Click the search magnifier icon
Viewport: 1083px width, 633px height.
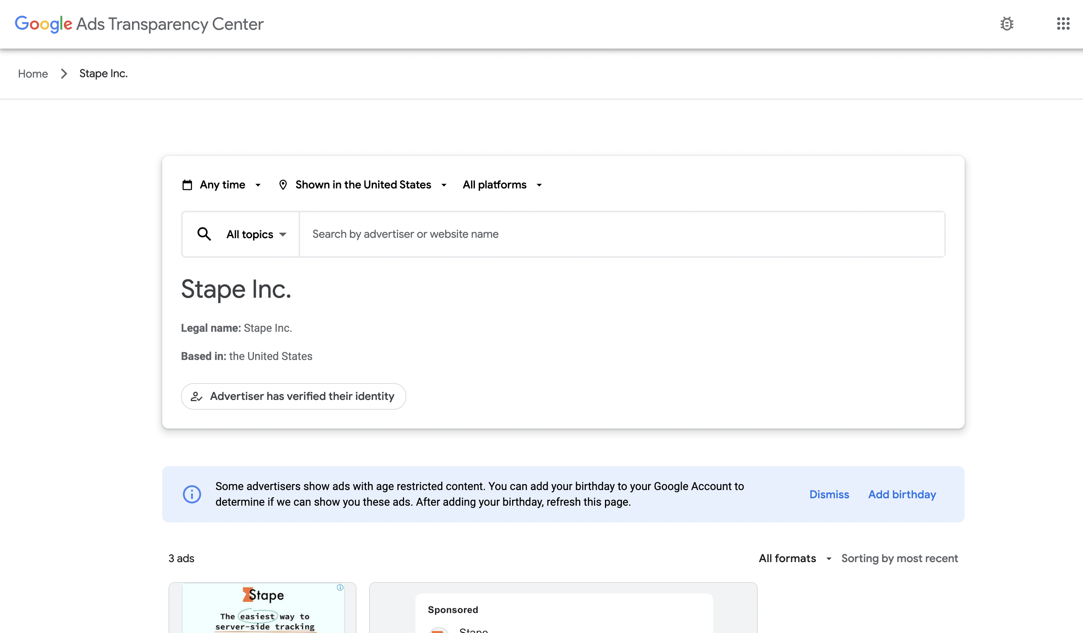pyautogui.click(x=203, y=233)
